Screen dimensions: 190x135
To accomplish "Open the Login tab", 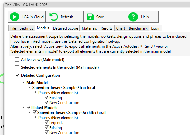I will [x=156, y=28].
